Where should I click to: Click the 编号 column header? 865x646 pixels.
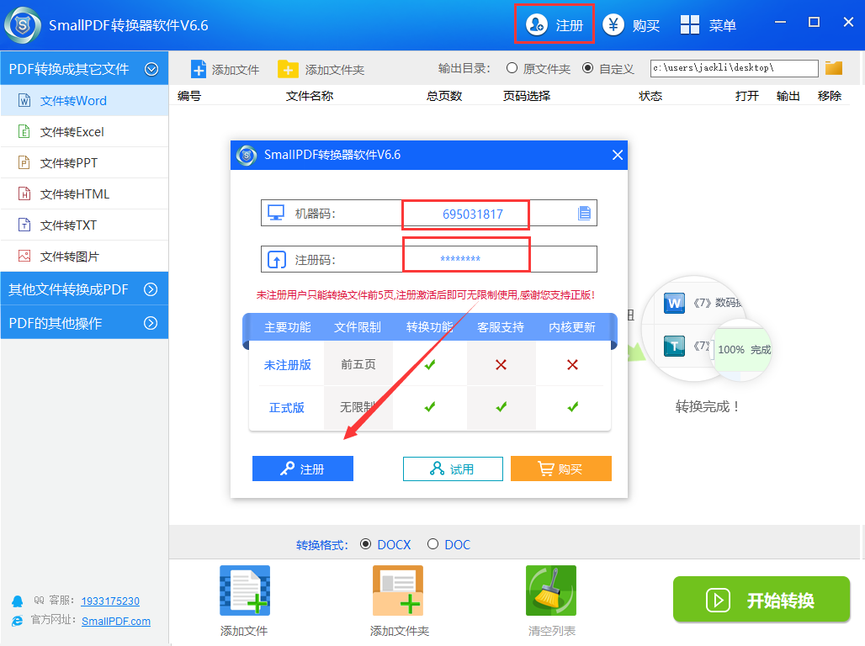(189, 96)
